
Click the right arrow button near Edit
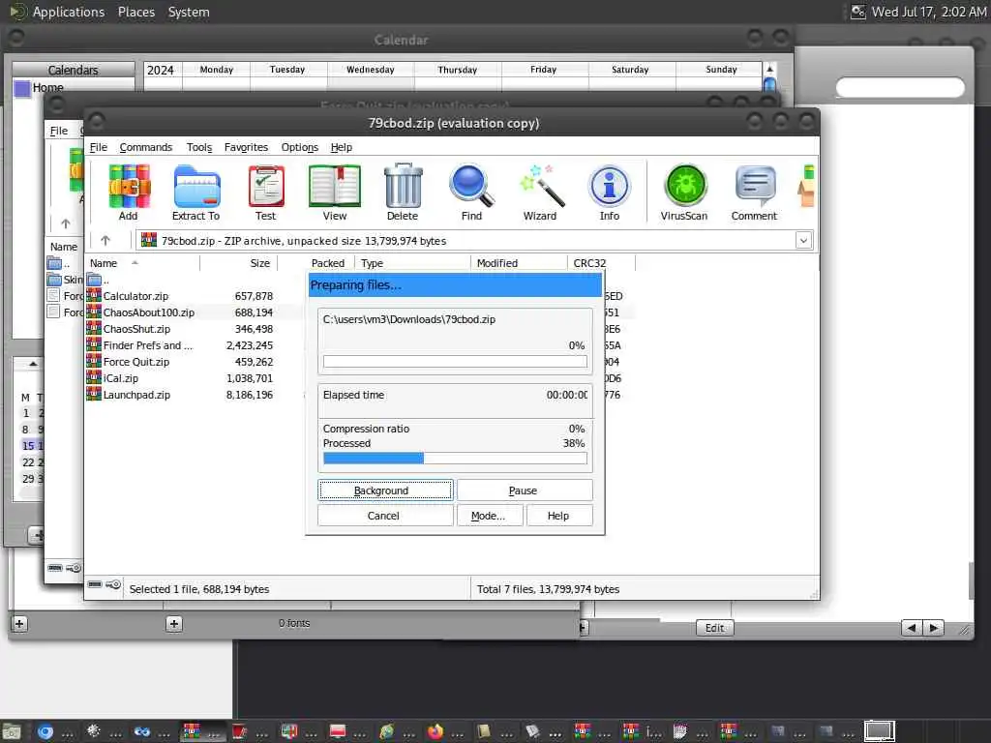(x=934, y=627)
